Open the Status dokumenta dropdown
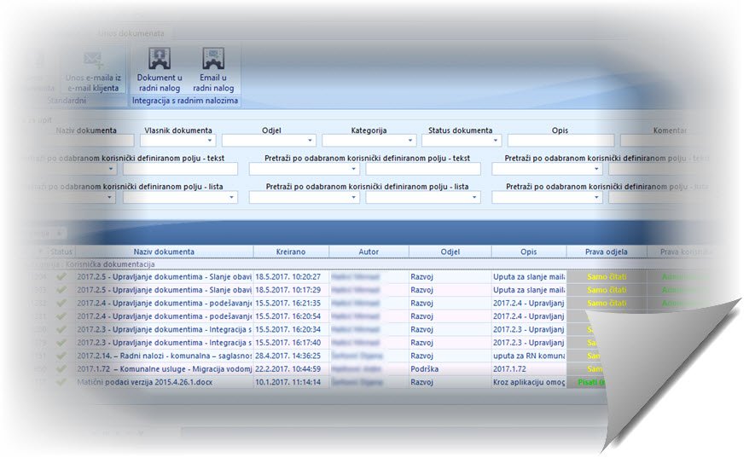Screen dimensions: 755x469 [x=497, y=142]
